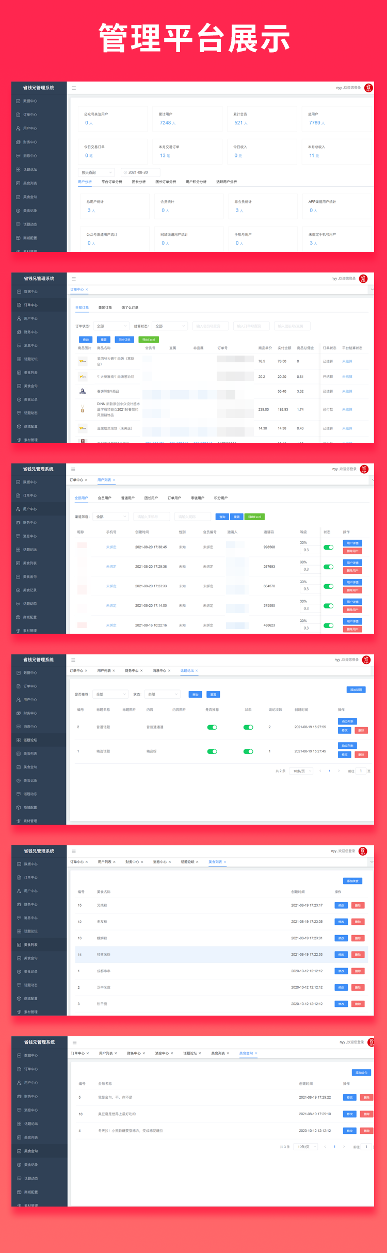Open 渠道筛选 dropdown in user list panel
This screenshot has width=387, height=1253.
coord(111,517)
